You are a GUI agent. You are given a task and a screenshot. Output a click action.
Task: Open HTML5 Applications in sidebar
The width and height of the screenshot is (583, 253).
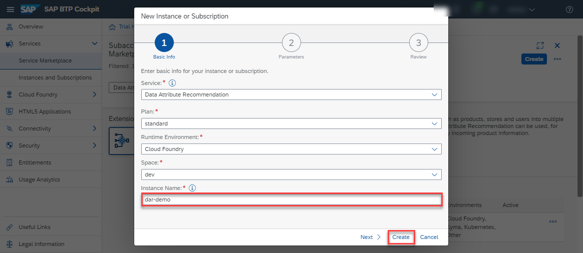coord(51,111)
